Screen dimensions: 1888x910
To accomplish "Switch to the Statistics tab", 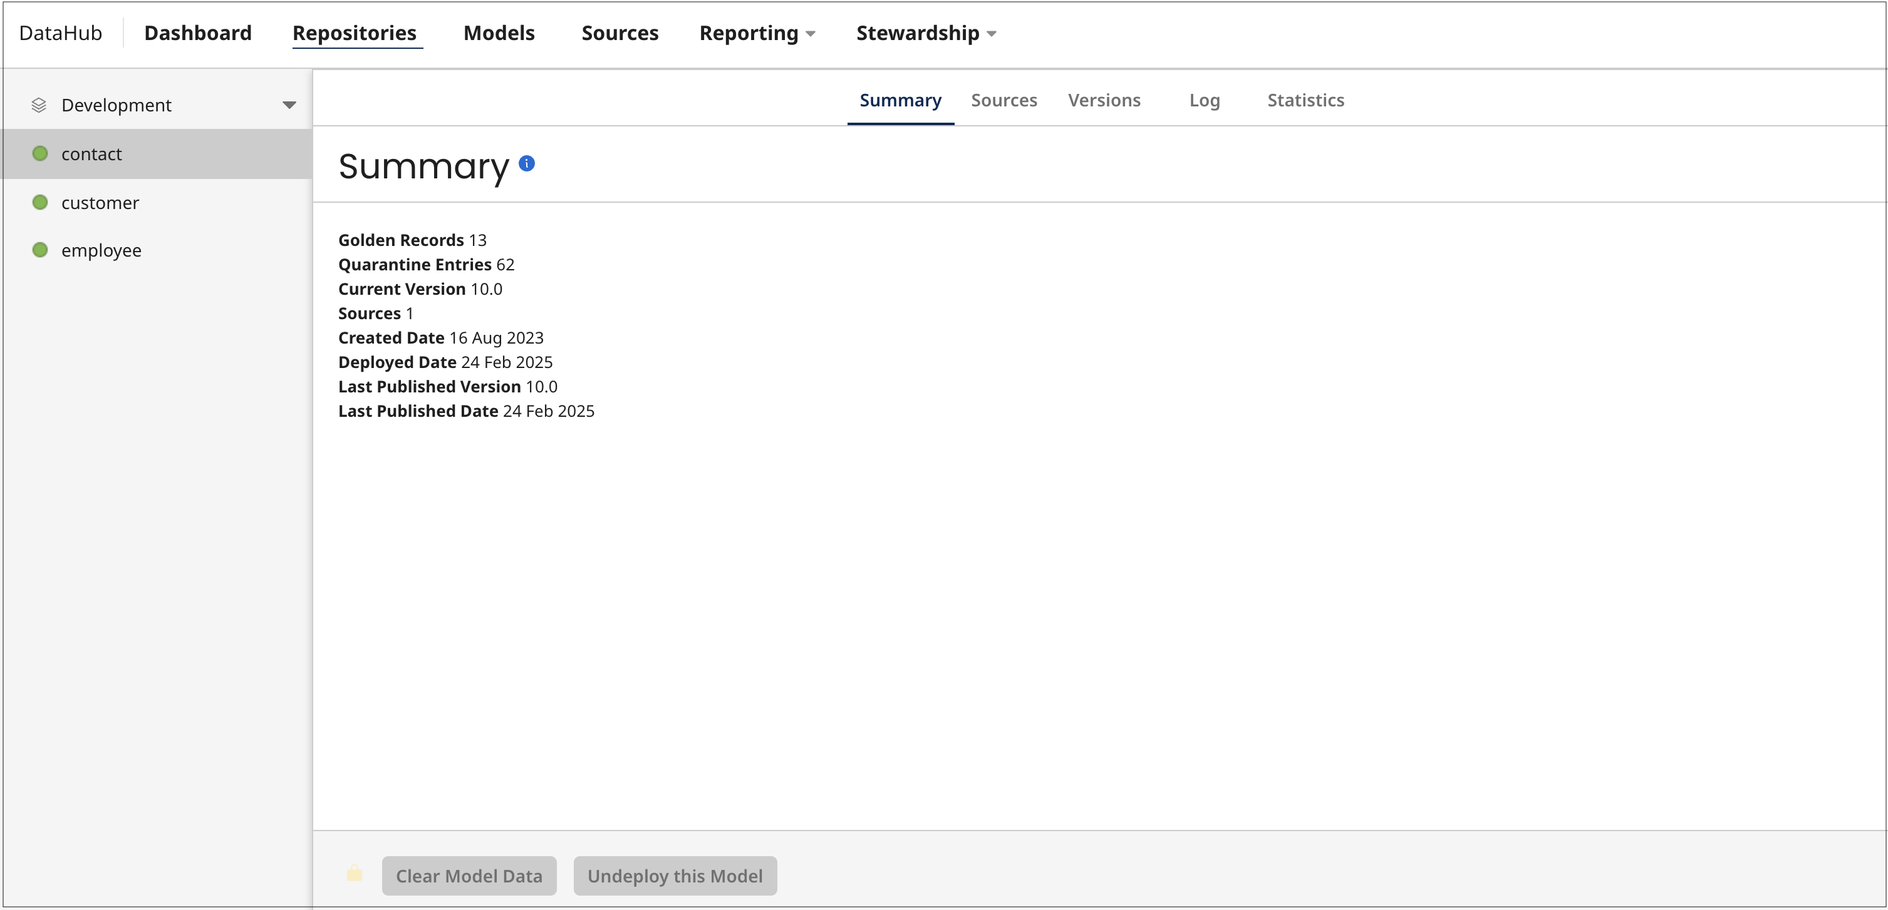I will tap(1305, 100).
